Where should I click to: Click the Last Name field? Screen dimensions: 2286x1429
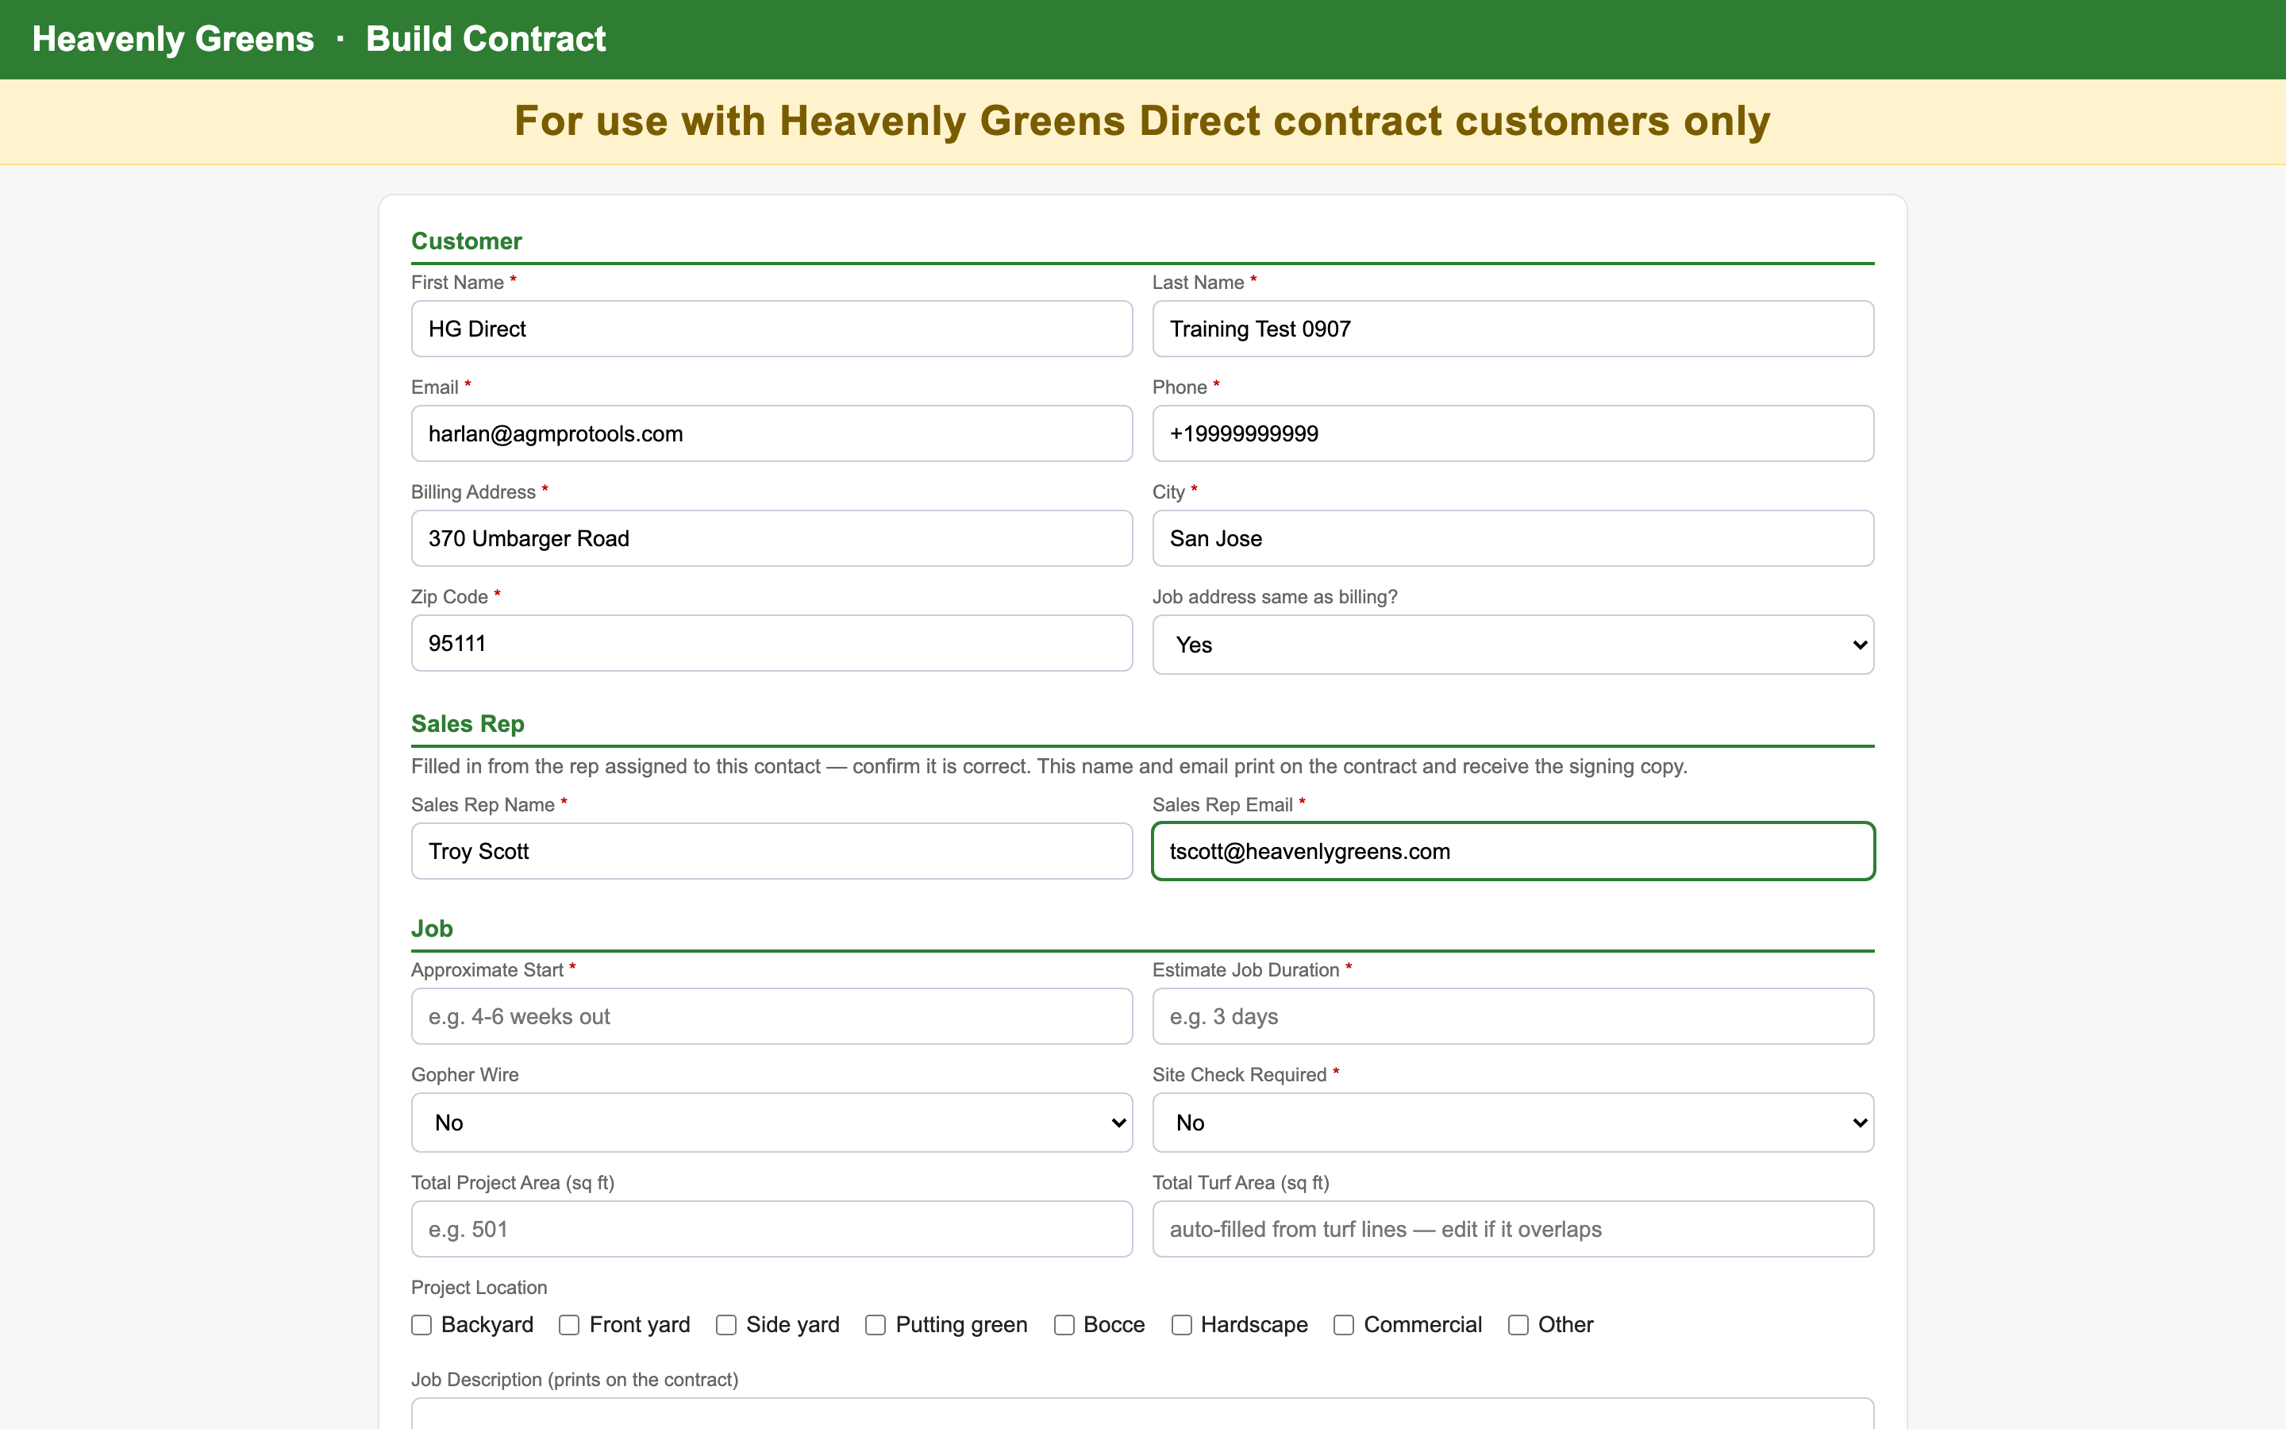click(x=1512, y=329)
